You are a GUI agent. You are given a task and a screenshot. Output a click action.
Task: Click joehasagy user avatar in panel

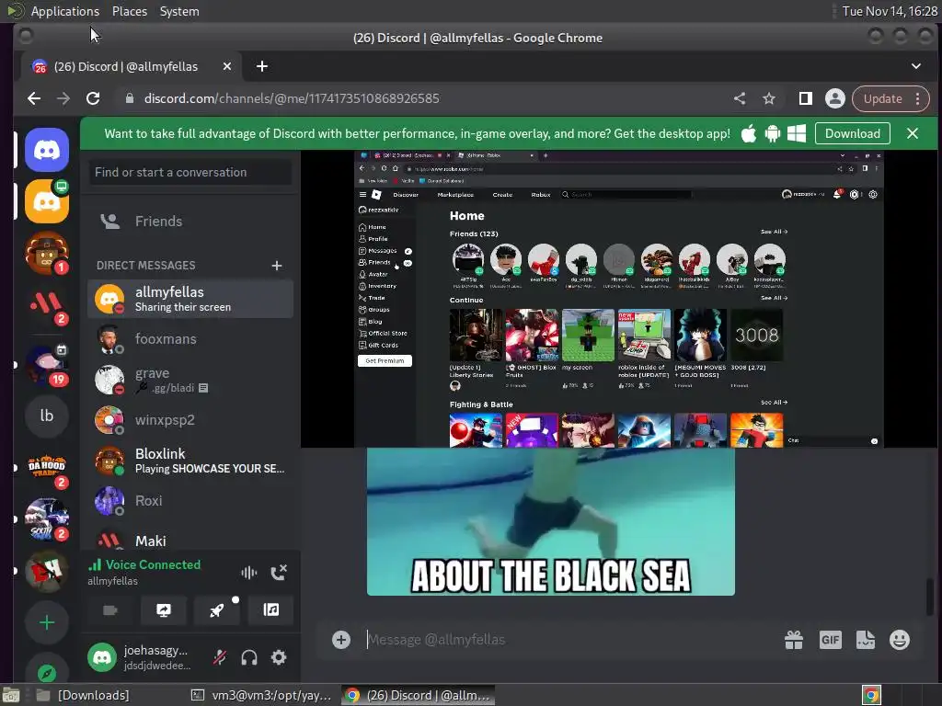click(x=102, y=658)
